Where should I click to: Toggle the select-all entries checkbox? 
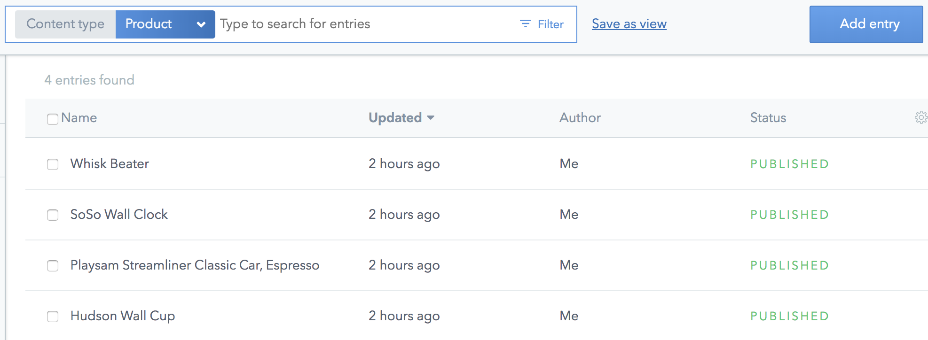coord(53,119)
